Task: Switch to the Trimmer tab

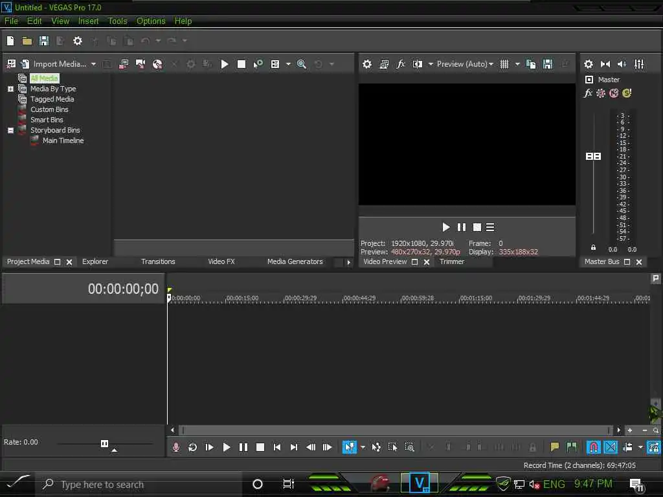Action: point(452,261)
